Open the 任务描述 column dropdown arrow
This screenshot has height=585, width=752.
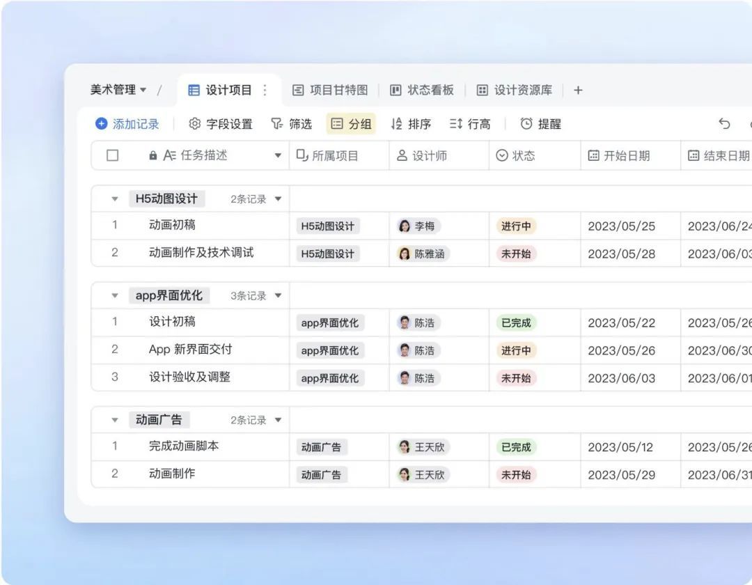tap(278, 156)
